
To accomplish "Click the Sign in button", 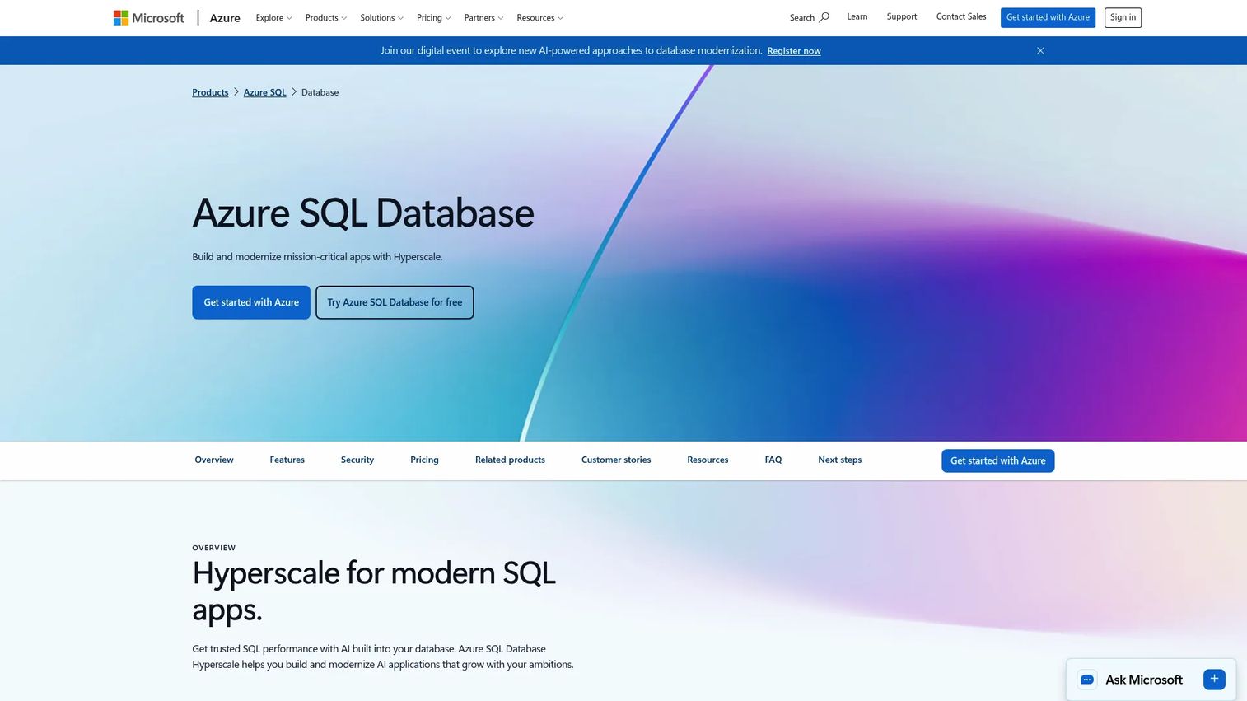I will coord(1123,17).
